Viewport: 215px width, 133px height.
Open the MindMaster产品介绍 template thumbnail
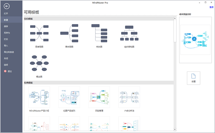pyautogui.click(x=39, y=97)
